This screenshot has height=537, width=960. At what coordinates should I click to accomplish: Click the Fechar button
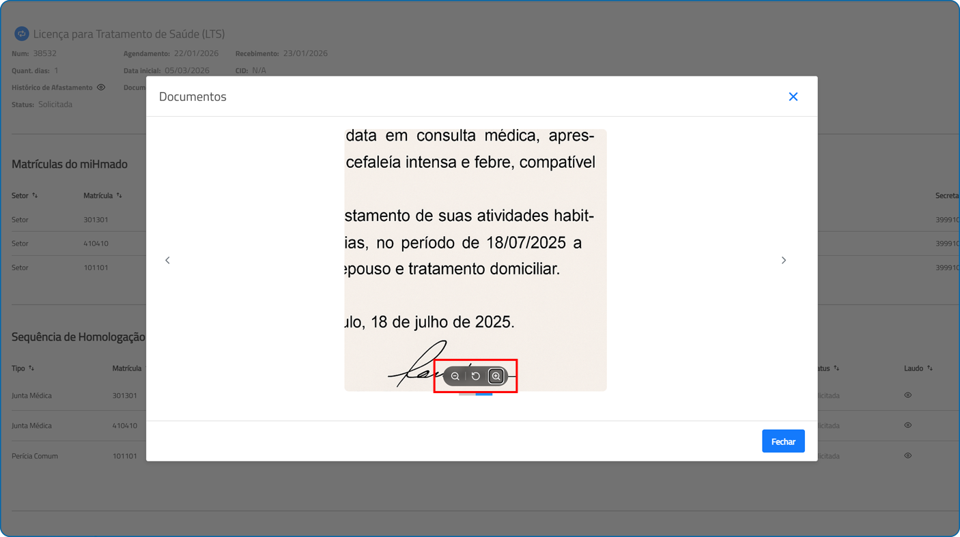click(x=782, y=441)
